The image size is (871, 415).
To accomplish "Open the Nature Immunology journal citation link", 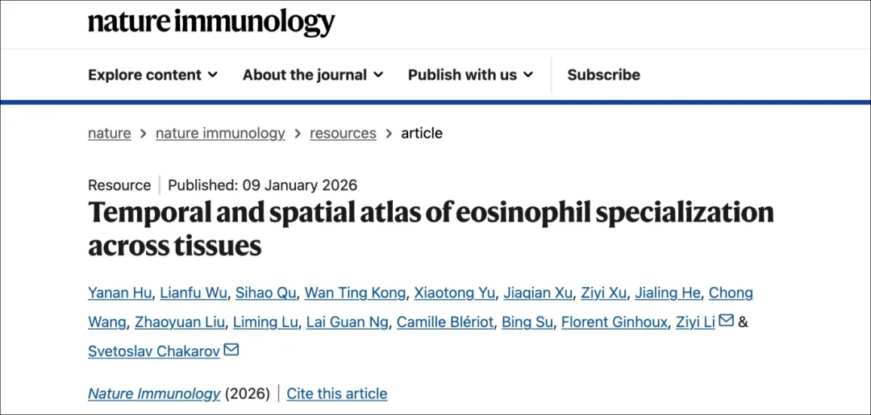I will (x=154, y=393).
